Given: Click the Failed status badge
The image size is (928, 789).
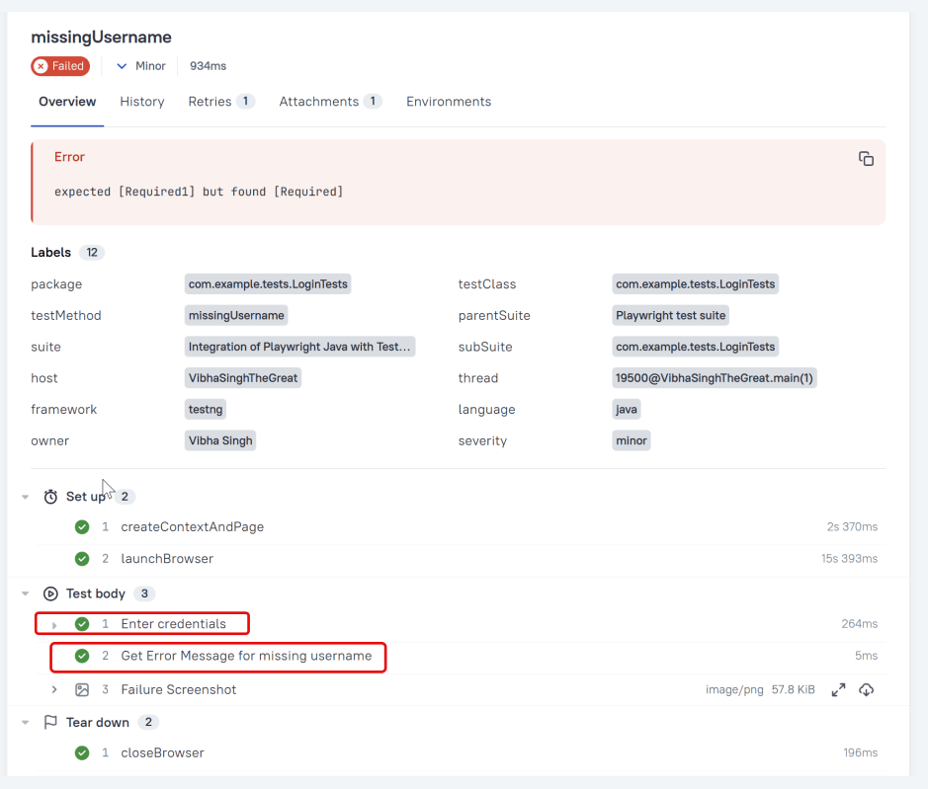Looking at the screenshot, I should click(x=60, y=66).
